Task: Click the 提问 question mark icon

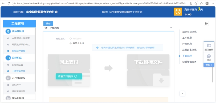Action: [209, 56]
